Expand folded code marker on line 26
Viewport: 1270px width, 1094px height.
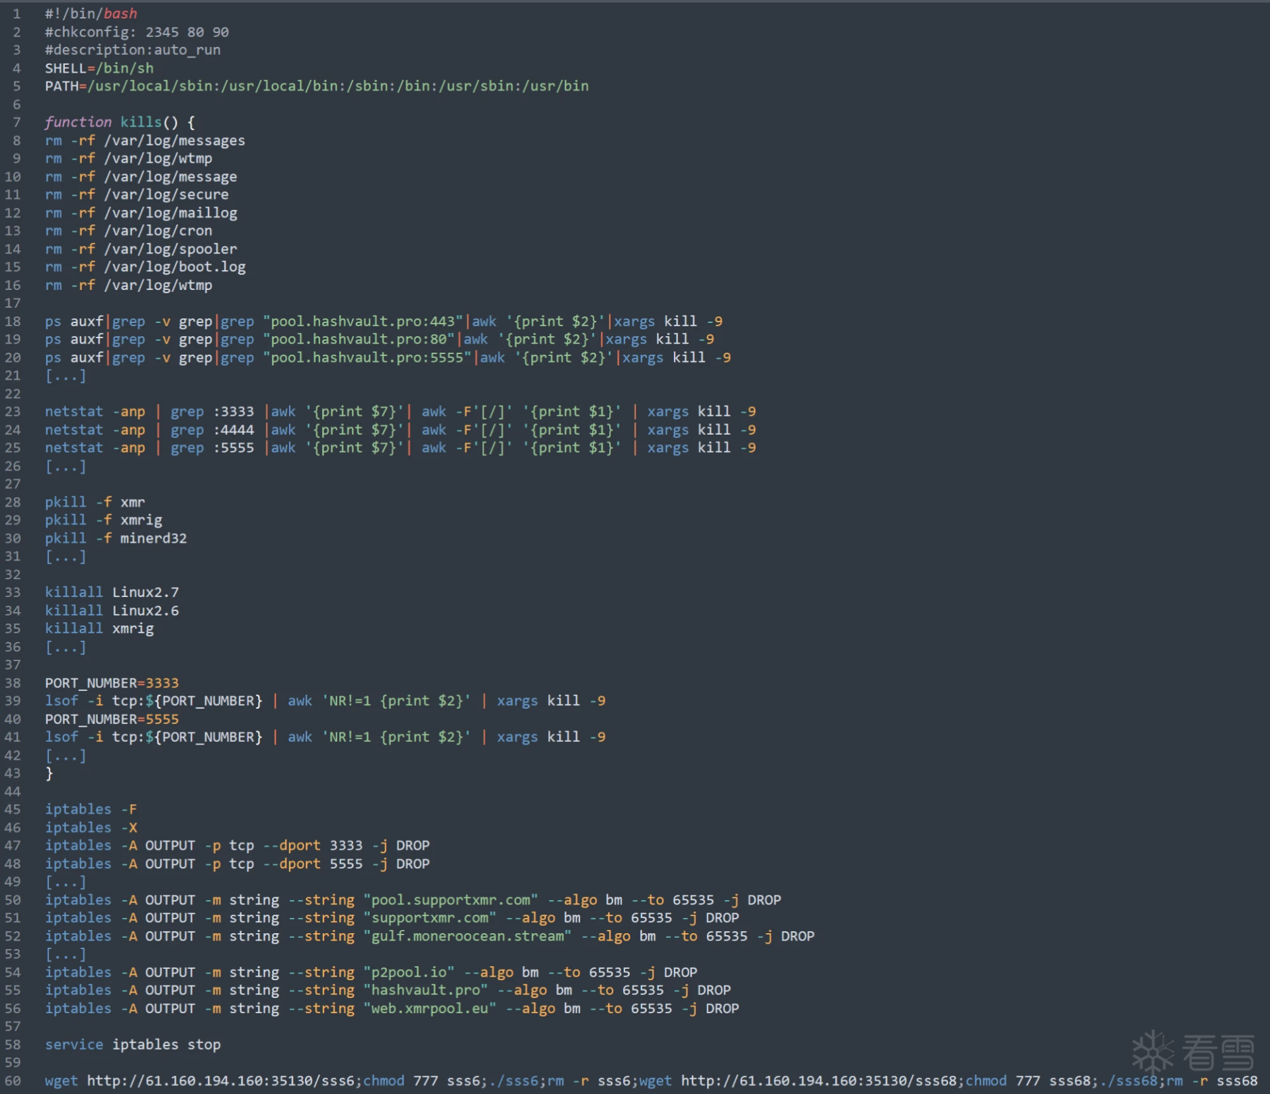click(65, 467)
